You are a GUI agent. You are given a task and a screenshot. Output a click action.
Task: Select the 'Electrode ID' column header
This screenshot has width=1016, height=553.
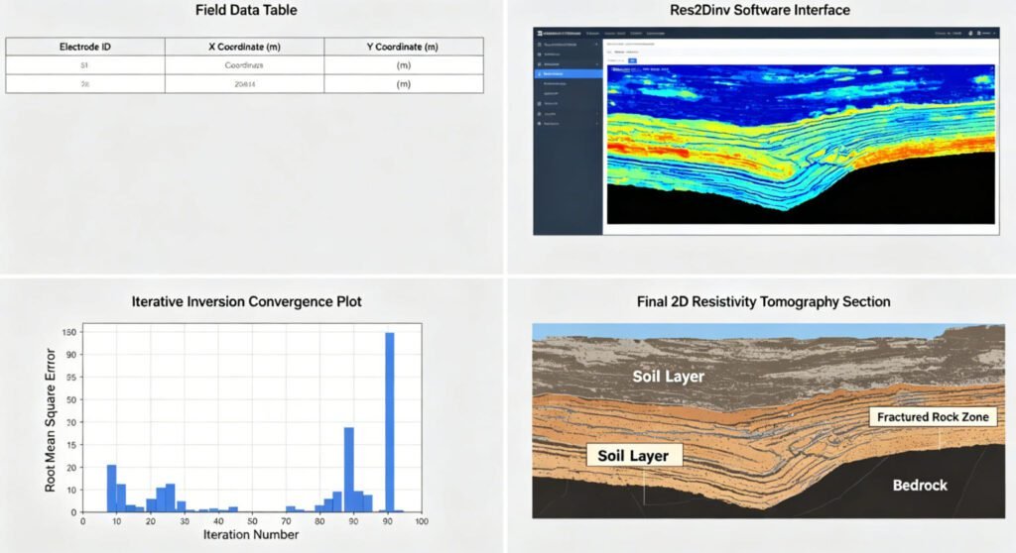(x=85, y=47)
